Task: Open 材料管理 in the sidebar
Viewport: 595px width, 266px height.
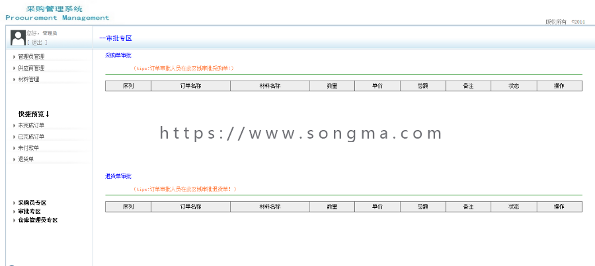Action: (28, 80)
